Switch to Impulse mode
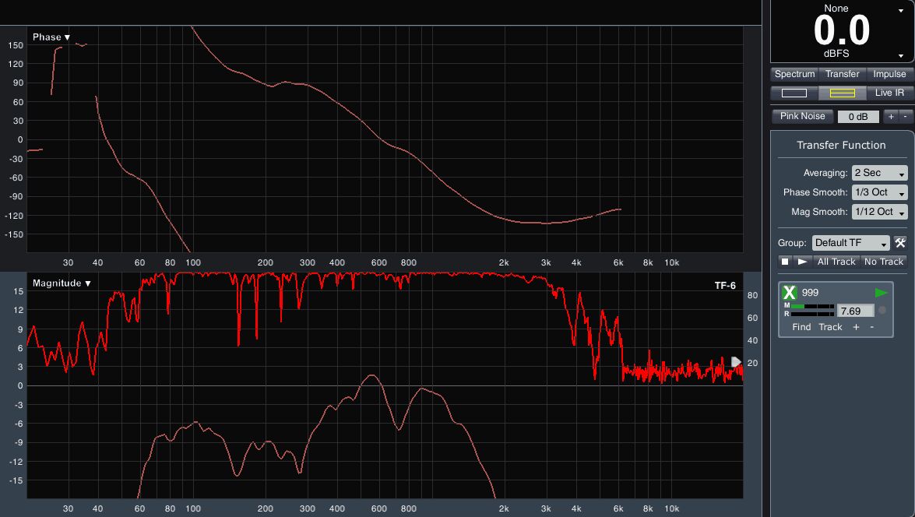This screenshot has width=915, height=517. coord(889,74)
